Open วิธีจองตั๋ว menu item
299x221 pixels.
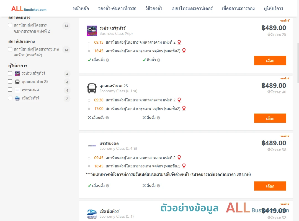click(x=154, y=8)
